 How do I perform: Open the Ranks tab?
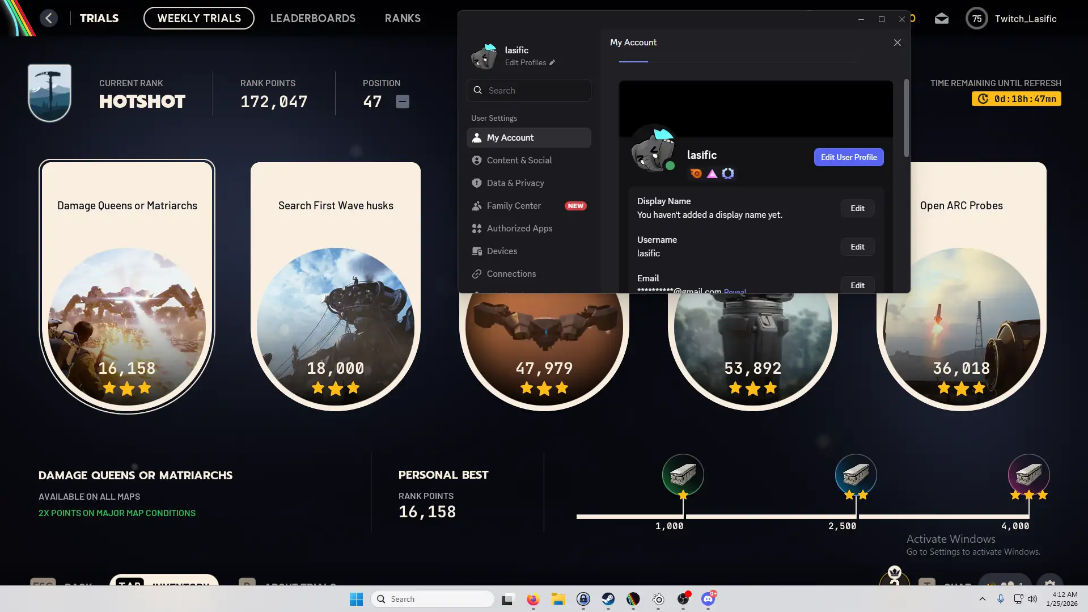pyautogui.click(x=403, y=18)
